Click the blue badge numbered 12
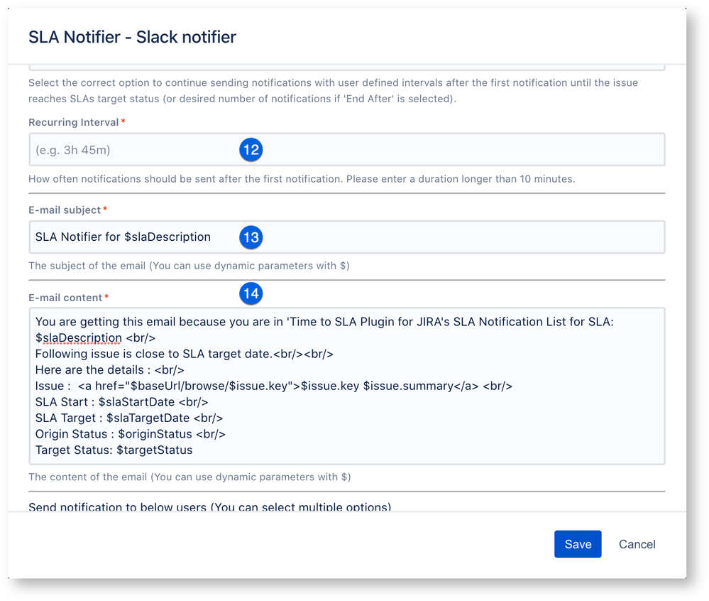 251,150
